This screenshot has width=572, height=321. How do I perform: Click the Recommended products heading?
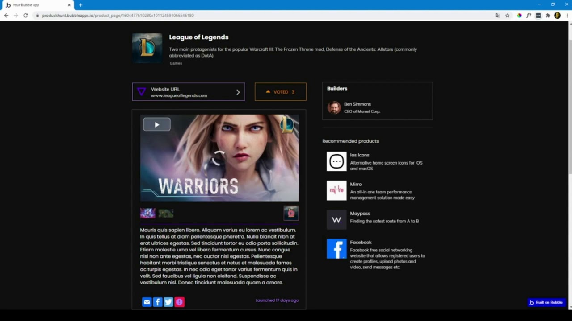(x=350, y=141)
